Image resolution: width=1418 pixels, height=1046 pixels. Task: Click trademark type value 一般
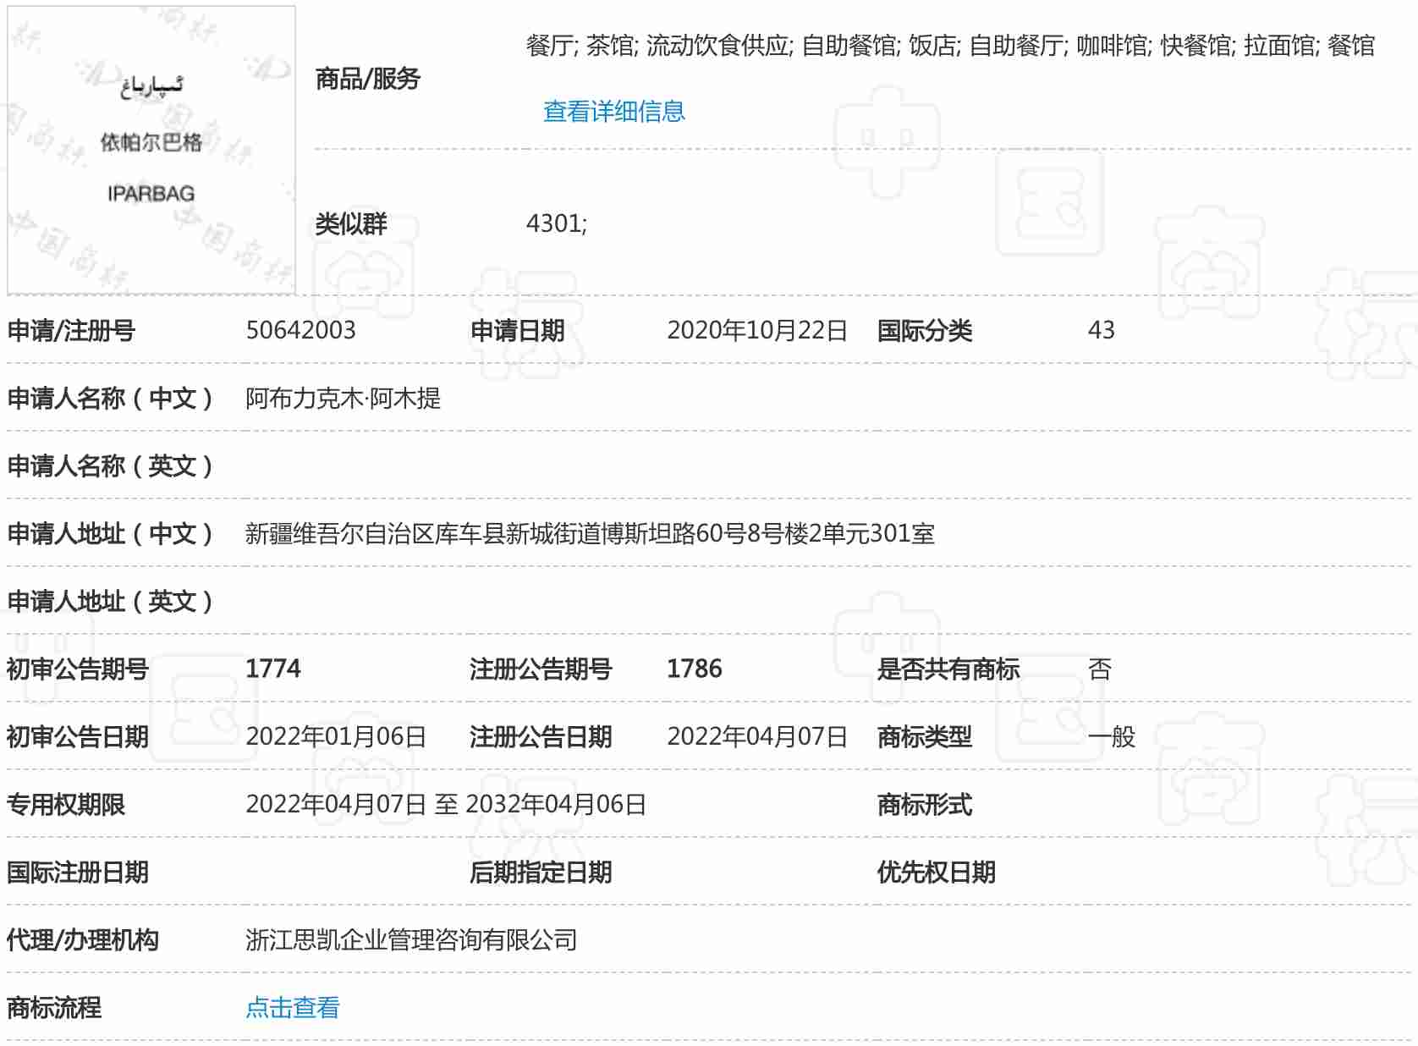[1111, 736]
